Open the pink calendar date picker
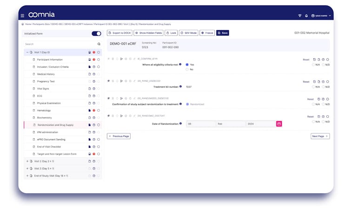The image size is (345, 209). tap(279, 124)
